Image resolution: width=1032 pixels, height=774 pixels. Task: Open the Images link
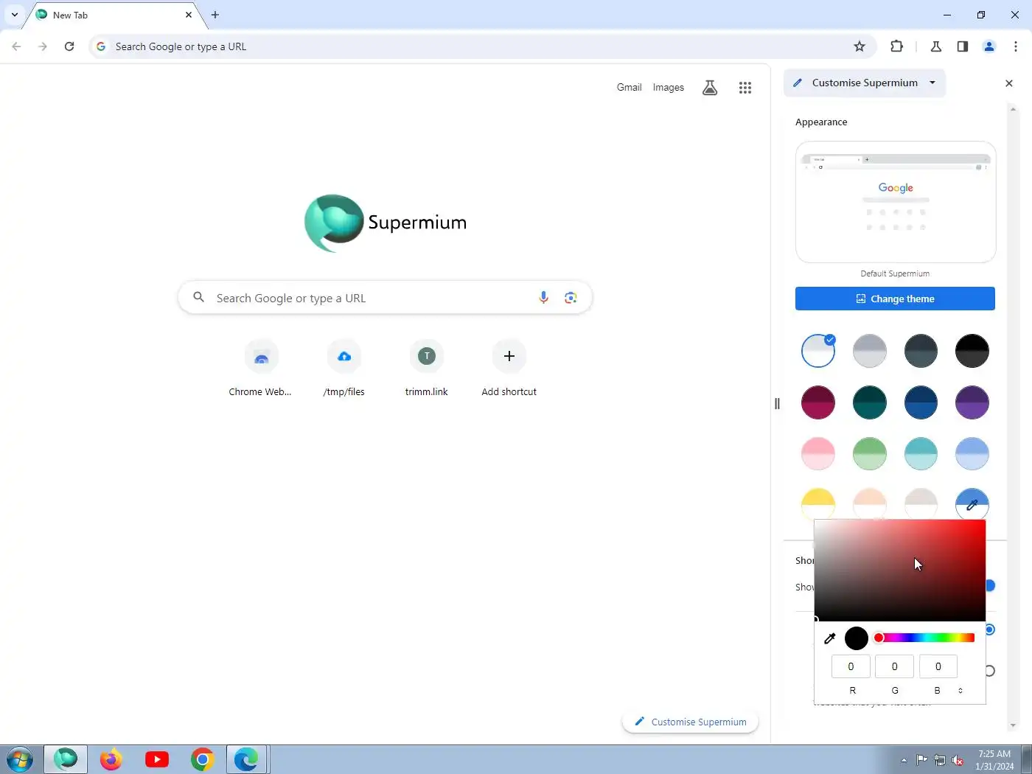[x=668, y=87]
